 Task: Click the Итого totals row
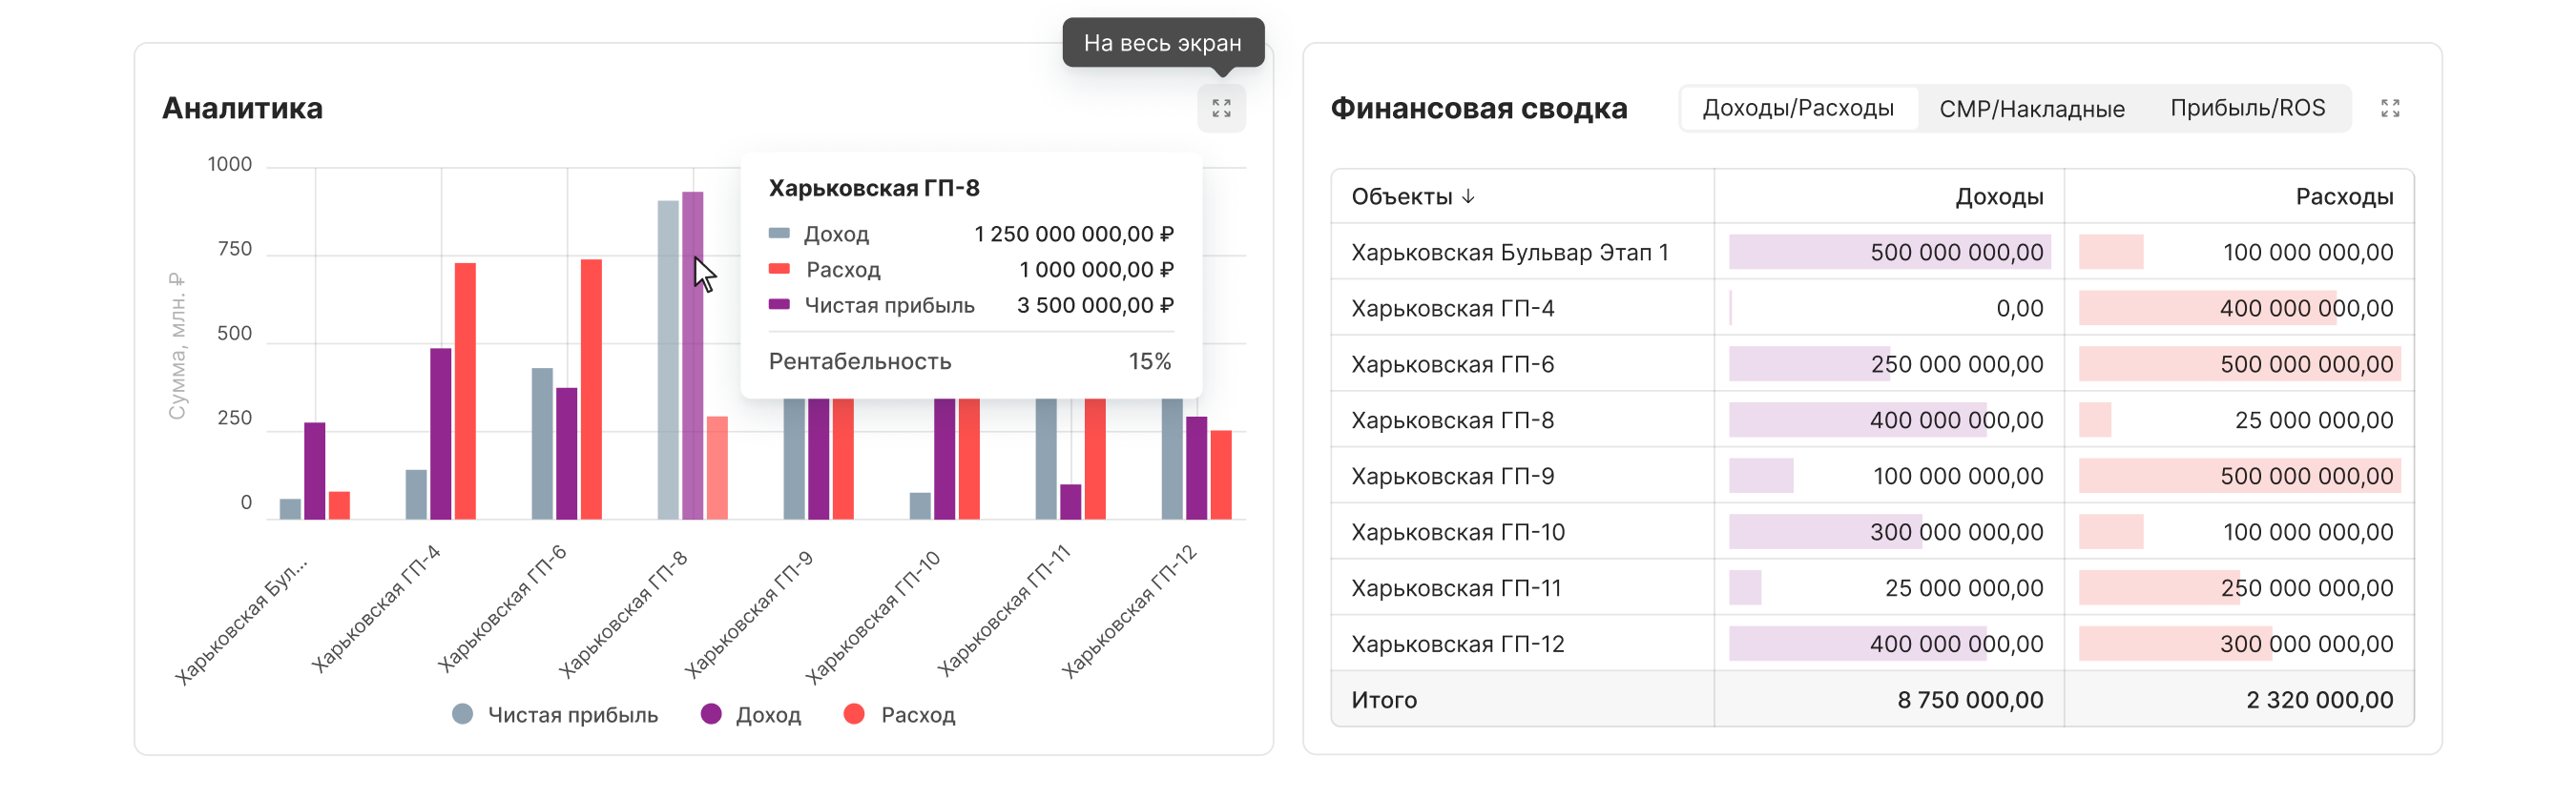tap(1870, 699)
